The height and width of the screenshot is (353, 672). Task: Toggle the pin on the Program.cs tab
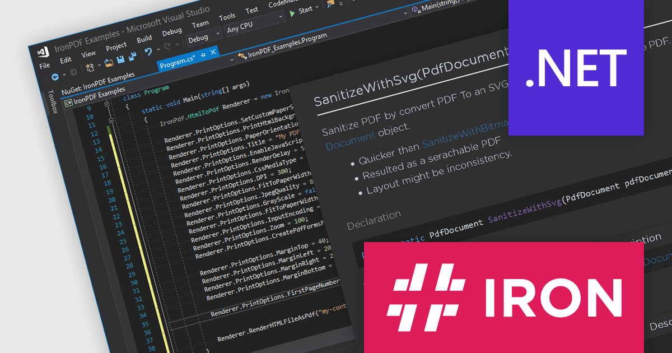tap(202, 54)
